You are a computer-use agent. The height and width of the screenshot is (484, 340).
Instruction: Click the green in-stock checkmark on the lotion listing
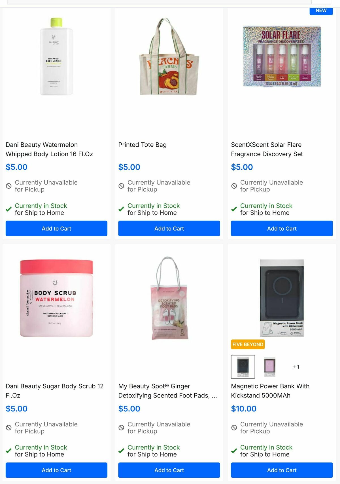(x=8, y=209)
